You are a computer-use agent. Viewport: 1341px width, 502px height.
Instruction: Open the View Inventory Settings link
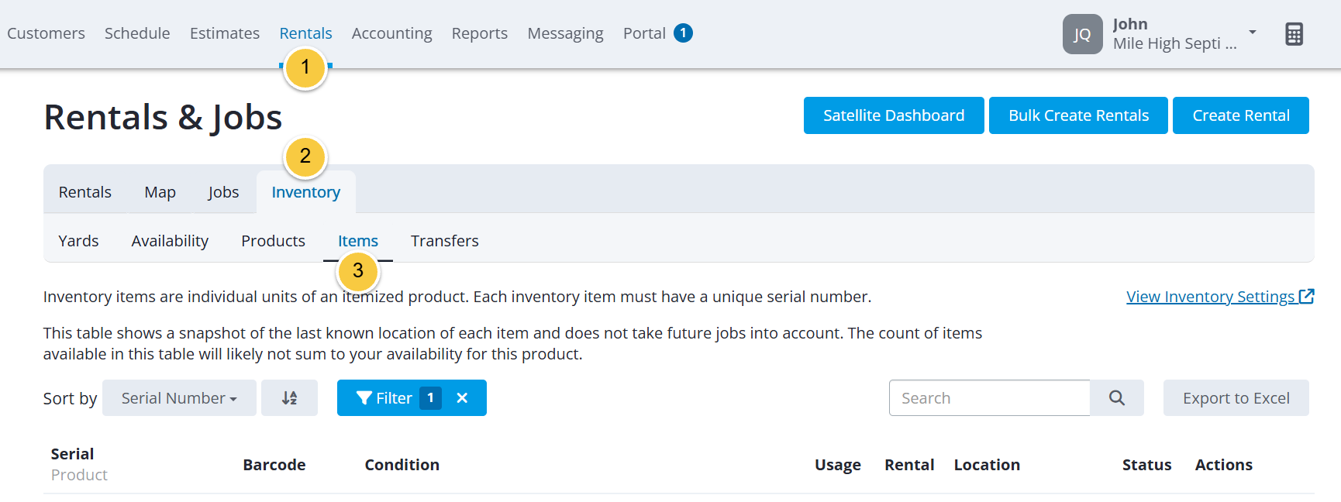(x=1220, y=297)
